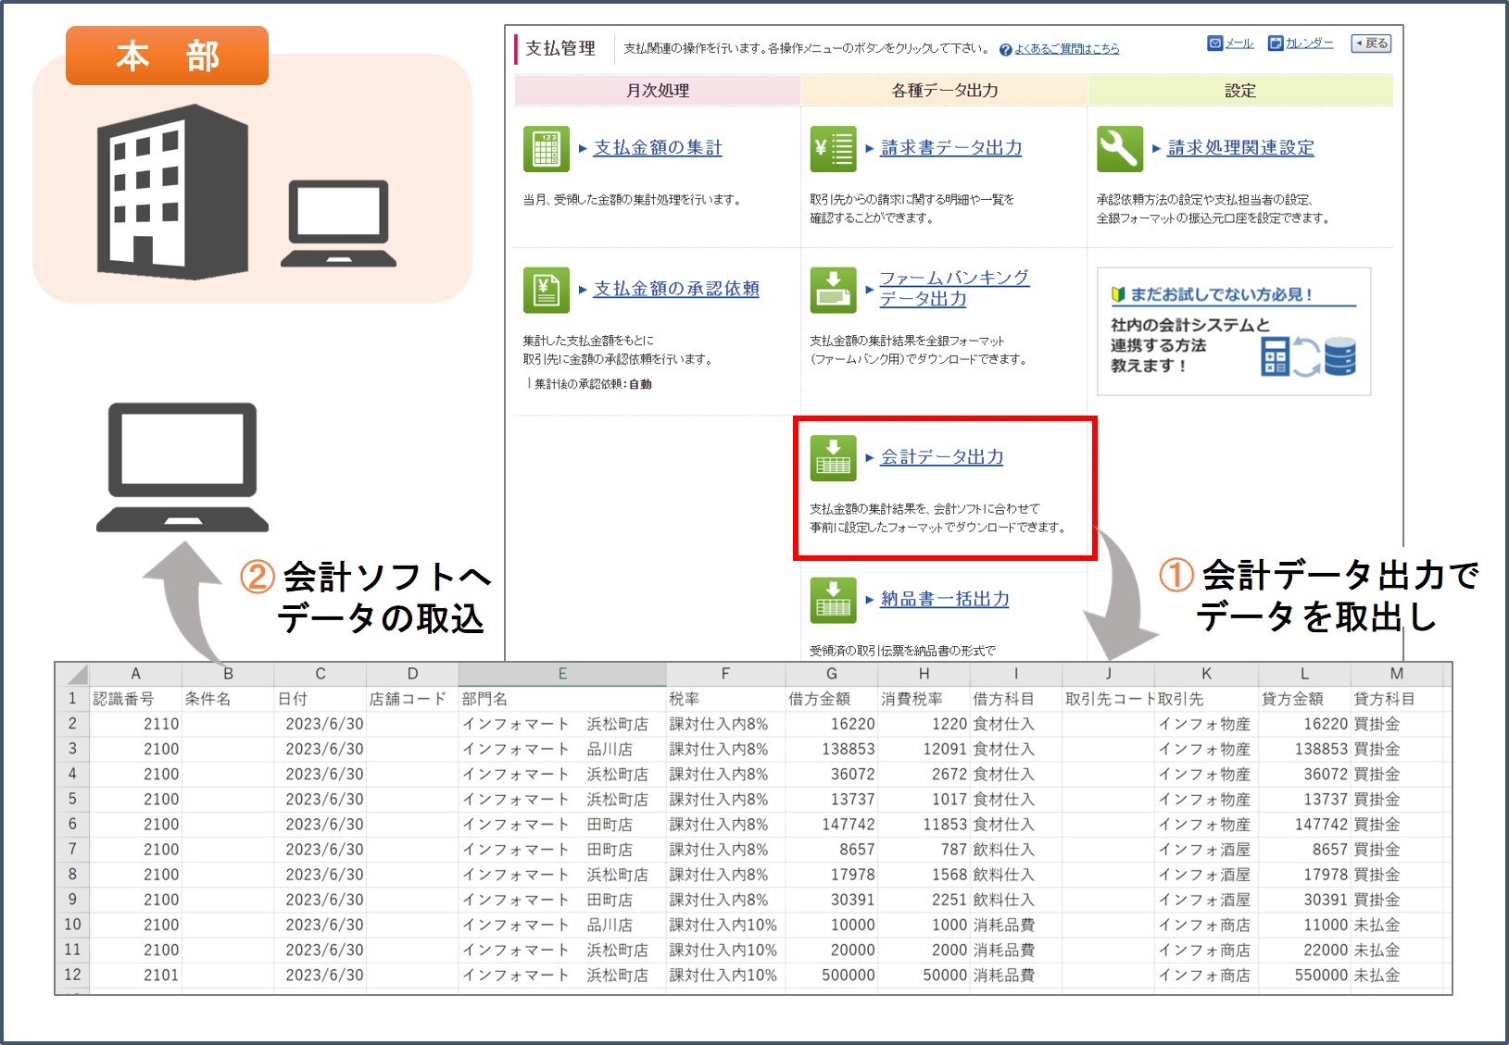Open the 納品書一括出力 link
The height and width of the screenshot is (1045, 1509).
tap(945, 599)
